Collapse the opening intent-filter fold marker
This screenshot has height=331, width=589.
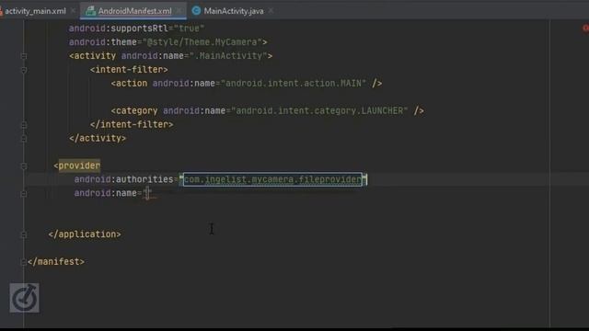pos(24,70)
